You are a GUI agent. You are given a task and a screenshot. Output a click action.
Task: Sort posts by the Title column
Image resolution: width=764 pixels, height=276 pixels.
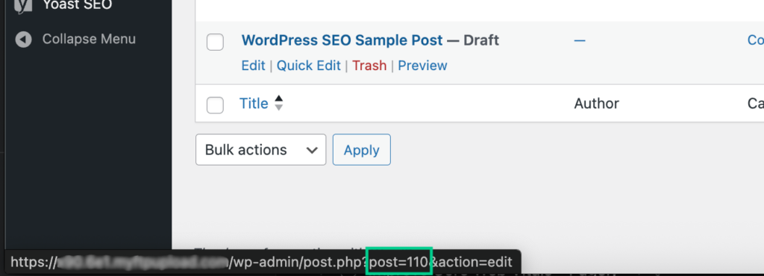pos(254,103)
